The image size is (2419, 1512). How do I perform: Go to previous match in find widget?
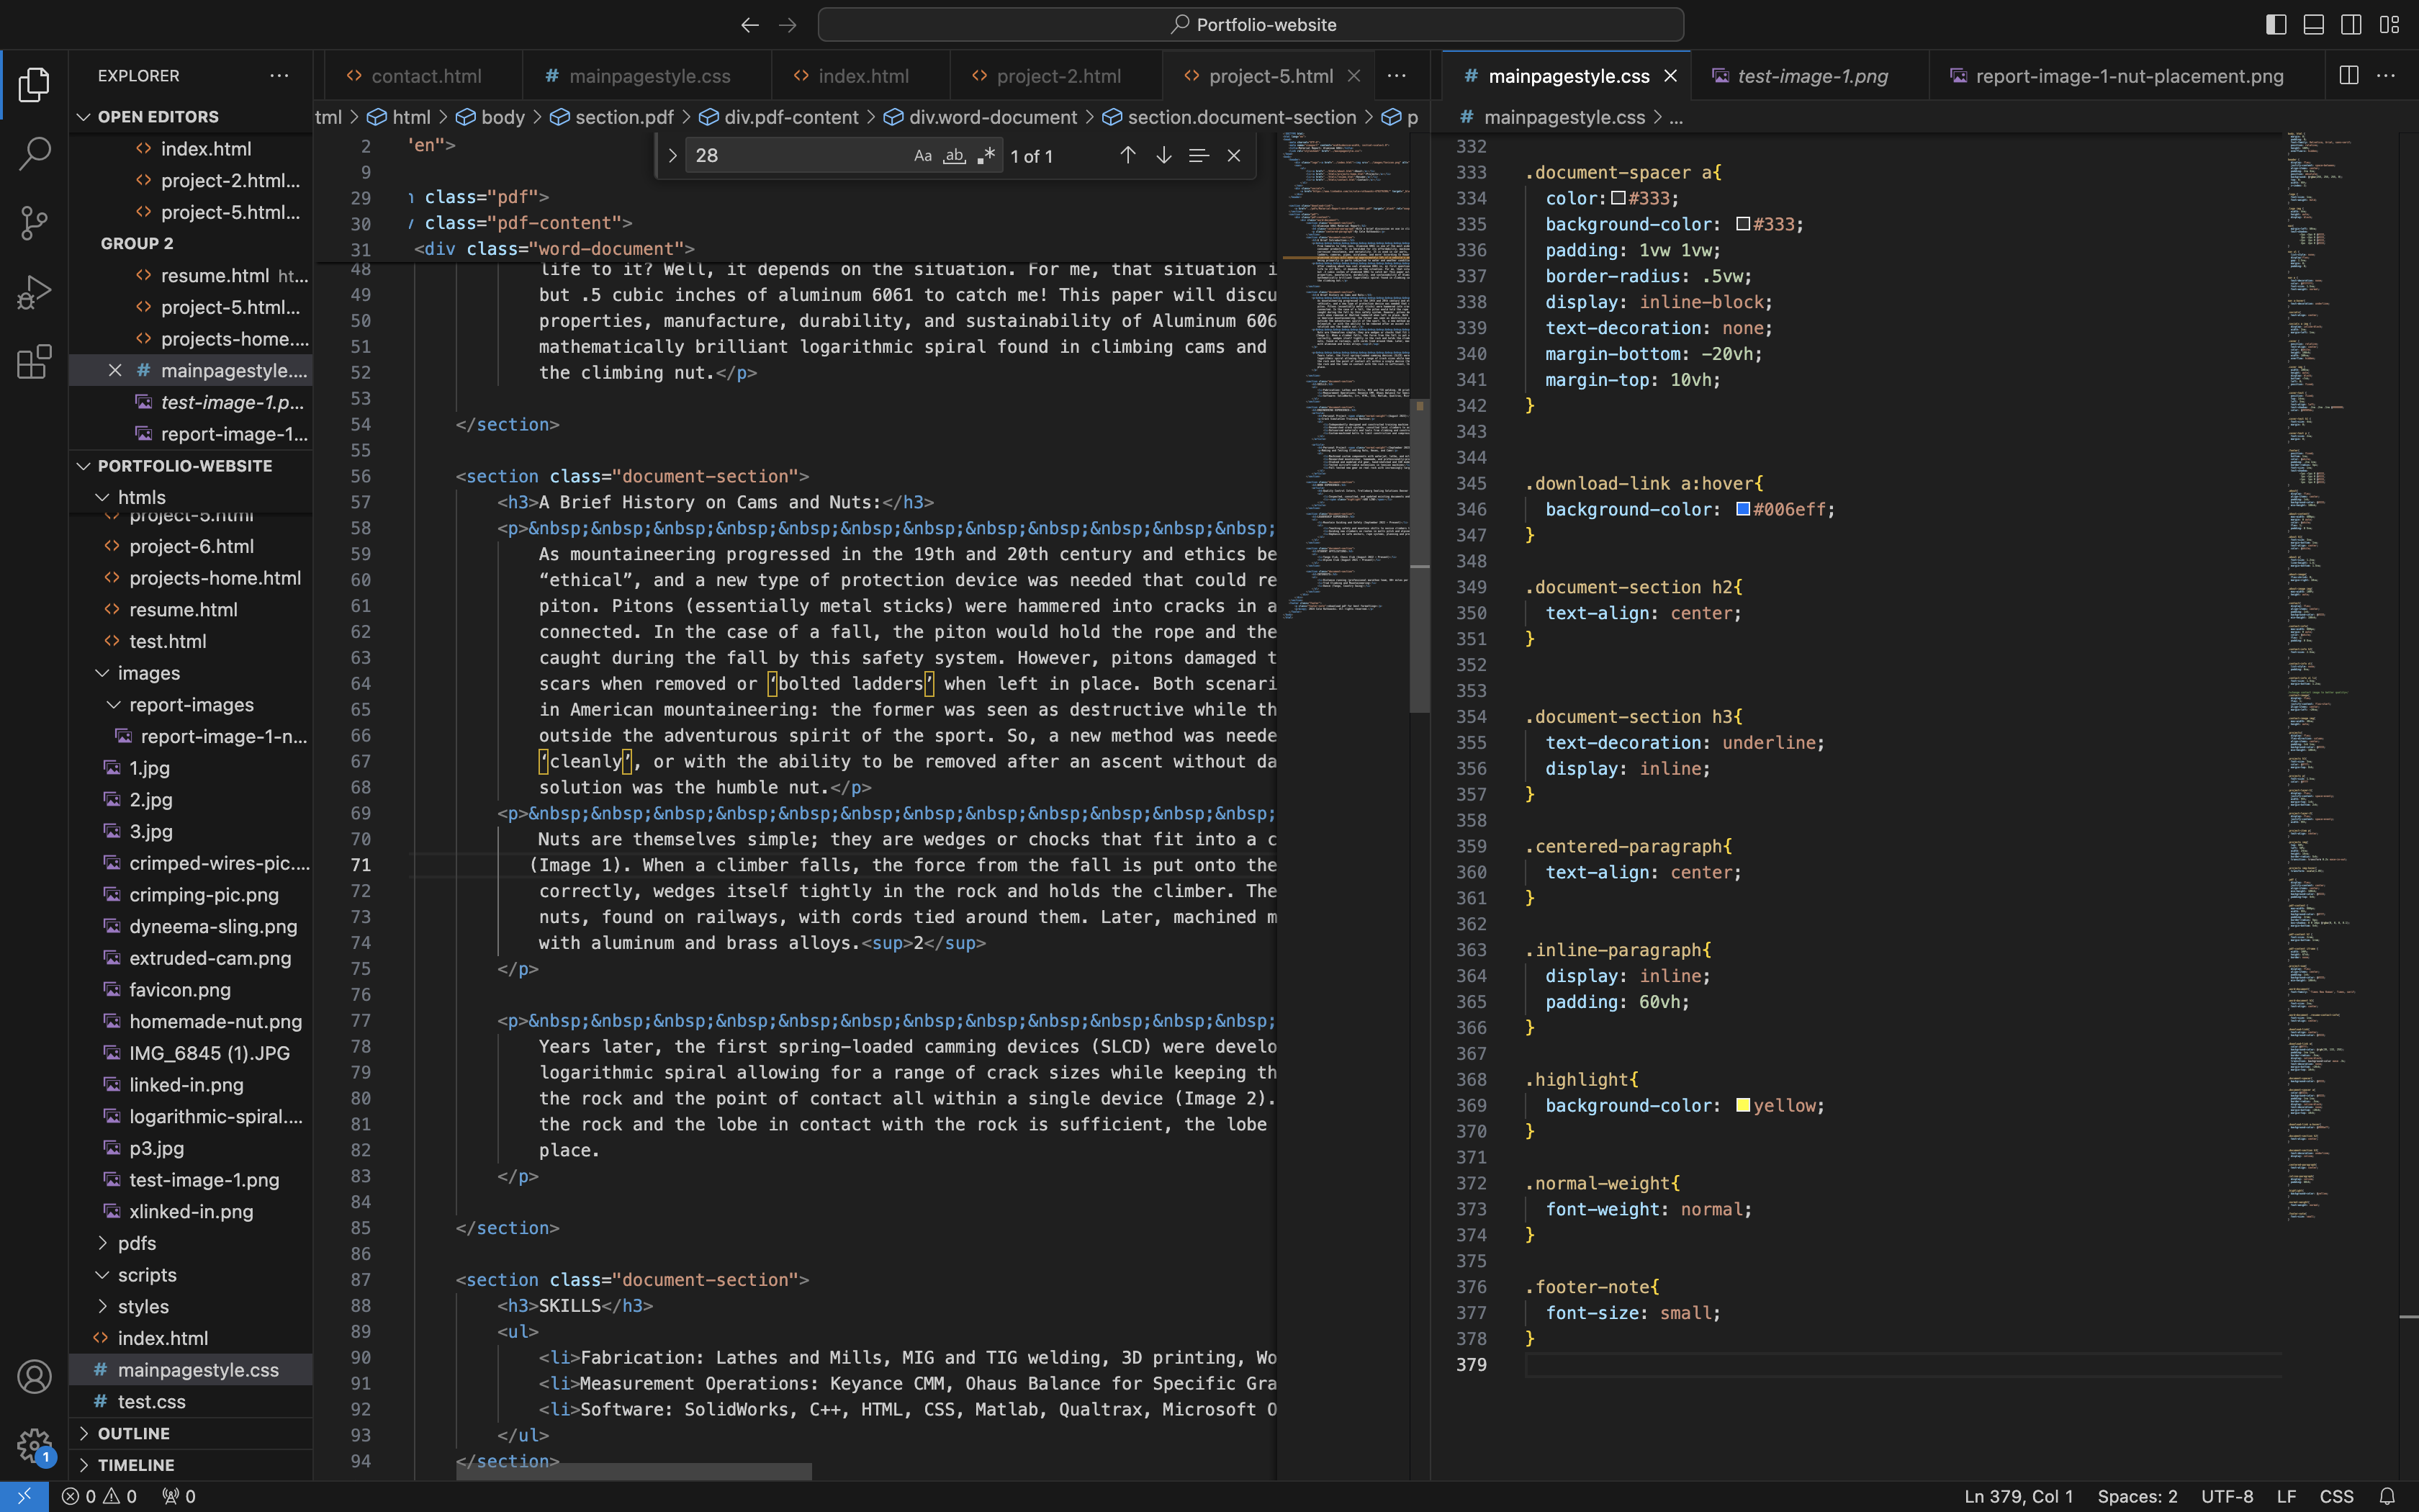[x=1127, y=156]
